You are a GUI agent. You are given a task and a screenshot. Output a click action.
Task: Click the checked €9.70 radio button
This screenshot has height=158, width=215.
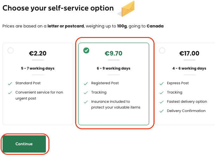click(x=86, y=50)
